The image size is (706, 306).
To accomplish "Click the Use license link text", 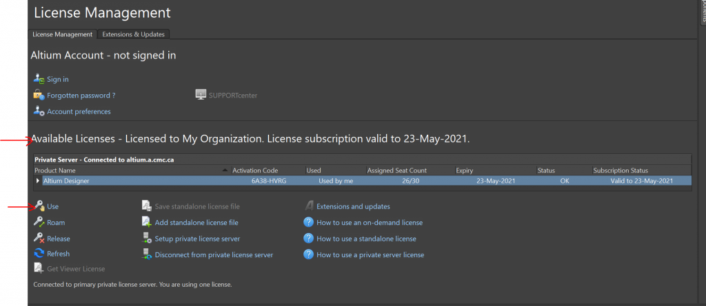I will coord(52,207).
